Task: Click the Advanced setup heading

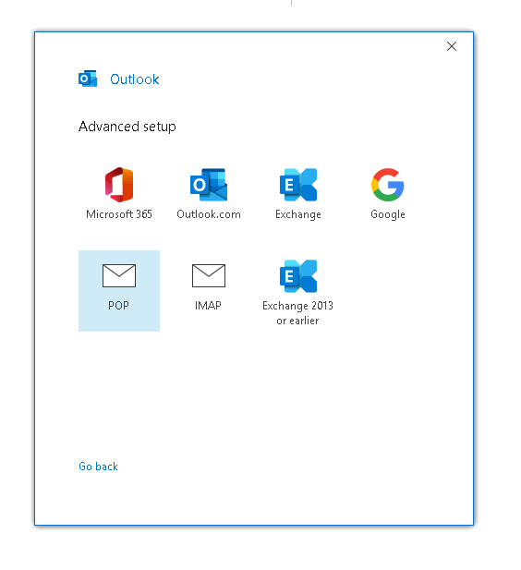Action: [127, 127]
